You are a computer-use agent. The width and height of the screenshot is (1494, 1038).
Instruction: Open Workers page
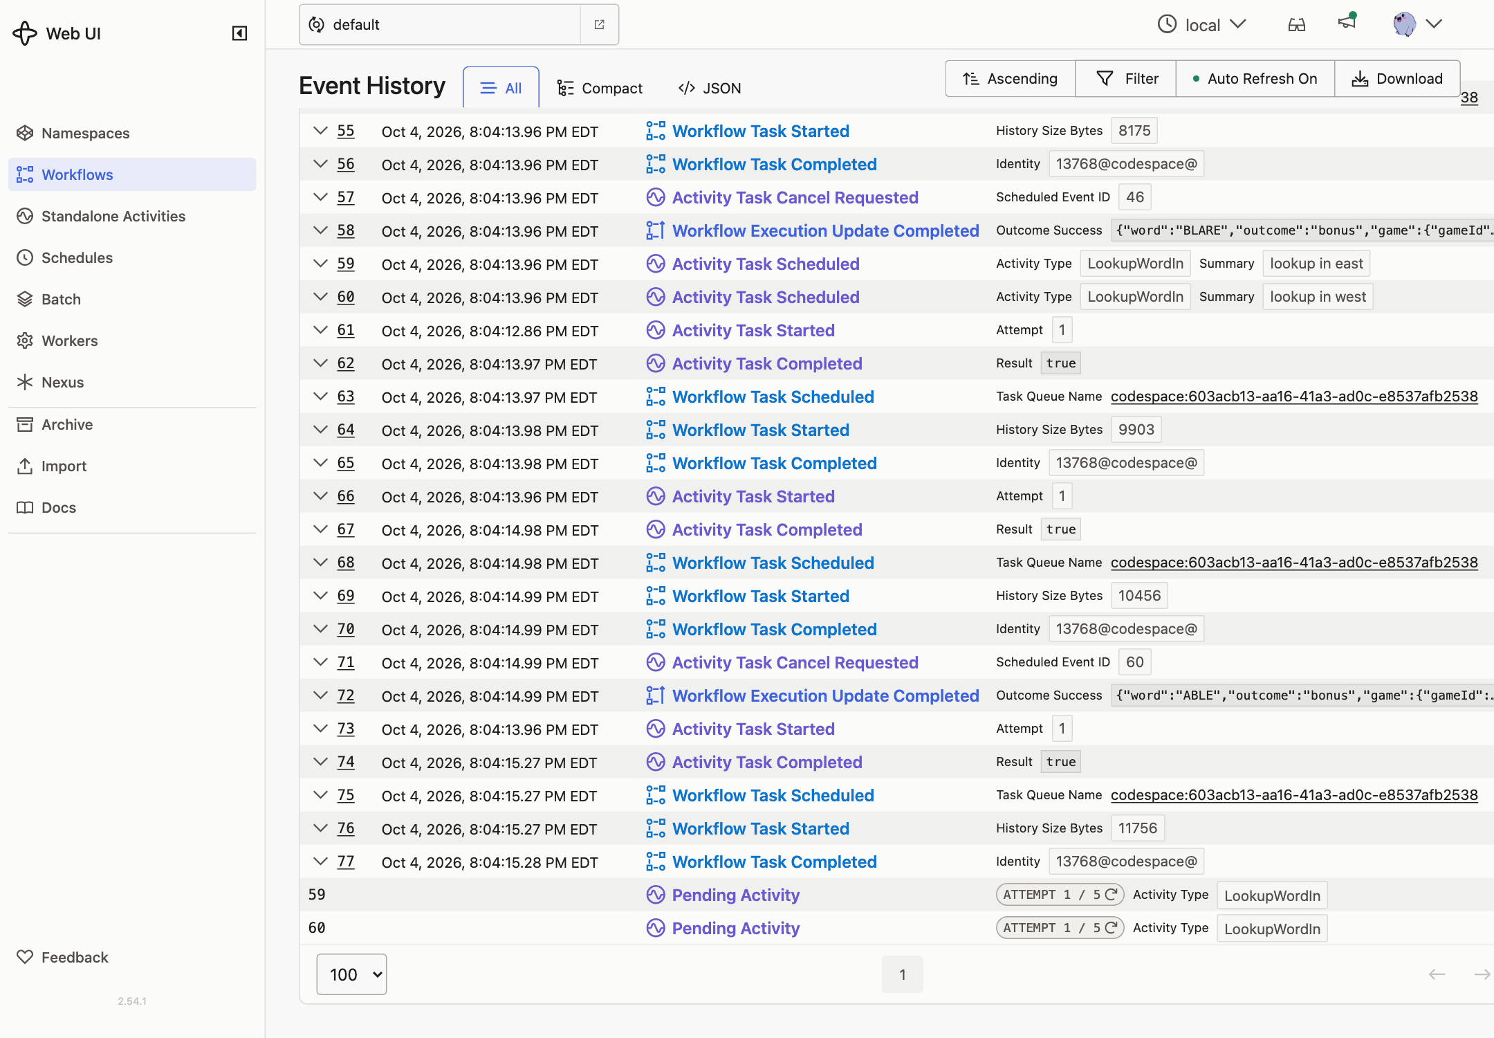point(132,340)
